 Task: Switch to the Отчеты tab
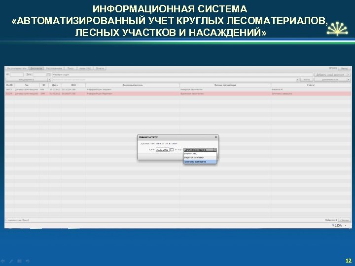pos(100,68)
